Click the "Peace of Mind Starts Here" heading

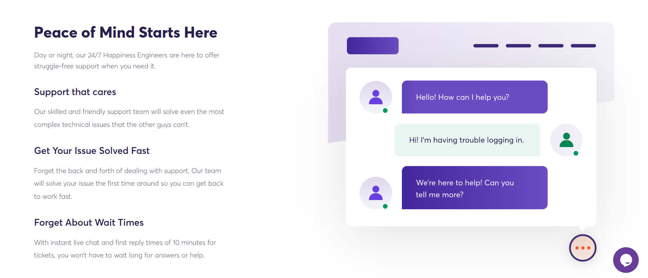point(125,32)
